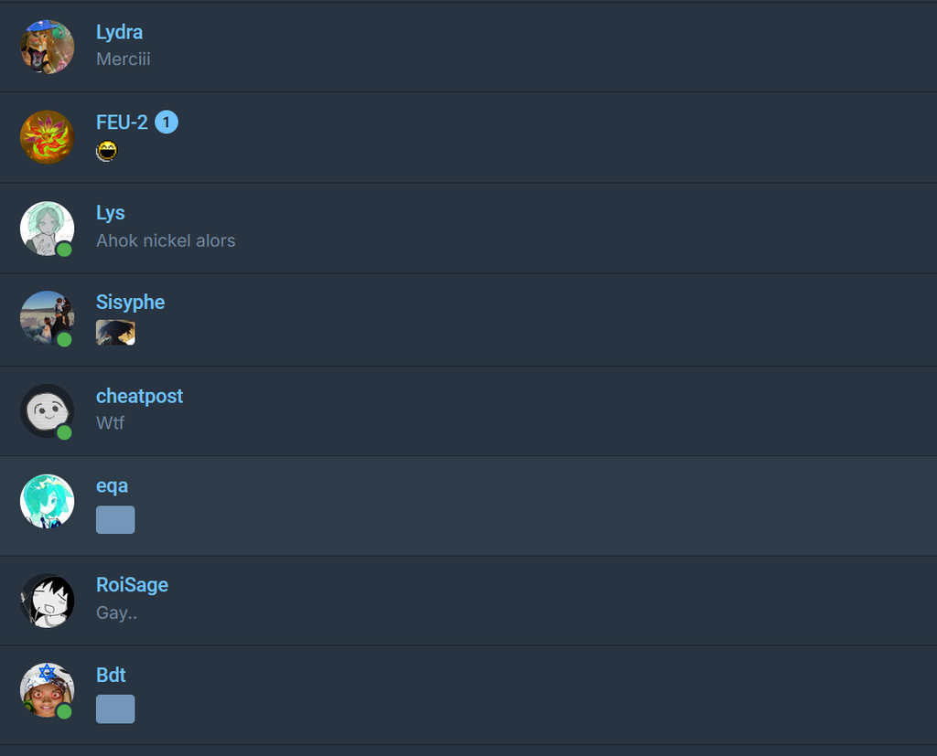Click the blurred image placeholder under eqa
The width and height of the screenshot is (937, 756).
point(115,520)
